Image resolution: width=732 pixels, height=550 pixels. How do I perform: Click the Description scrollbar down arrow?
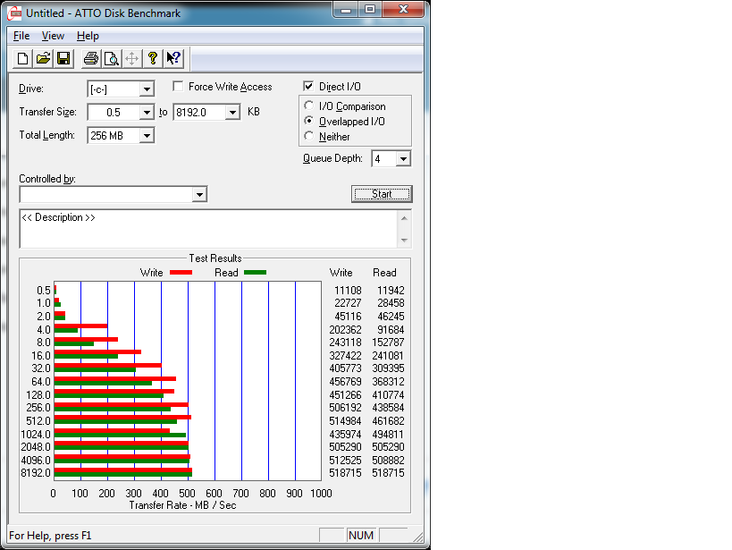pyautogui.click(x=404, y=241)
